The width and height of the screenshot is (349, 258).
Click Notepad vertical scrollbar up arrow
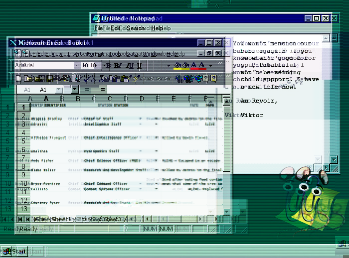point(334,38)
